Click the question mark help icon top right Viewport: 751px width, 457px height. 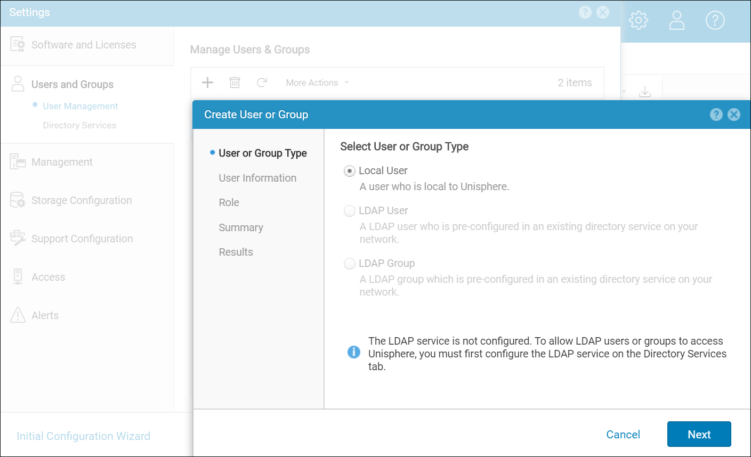point(715,21)
